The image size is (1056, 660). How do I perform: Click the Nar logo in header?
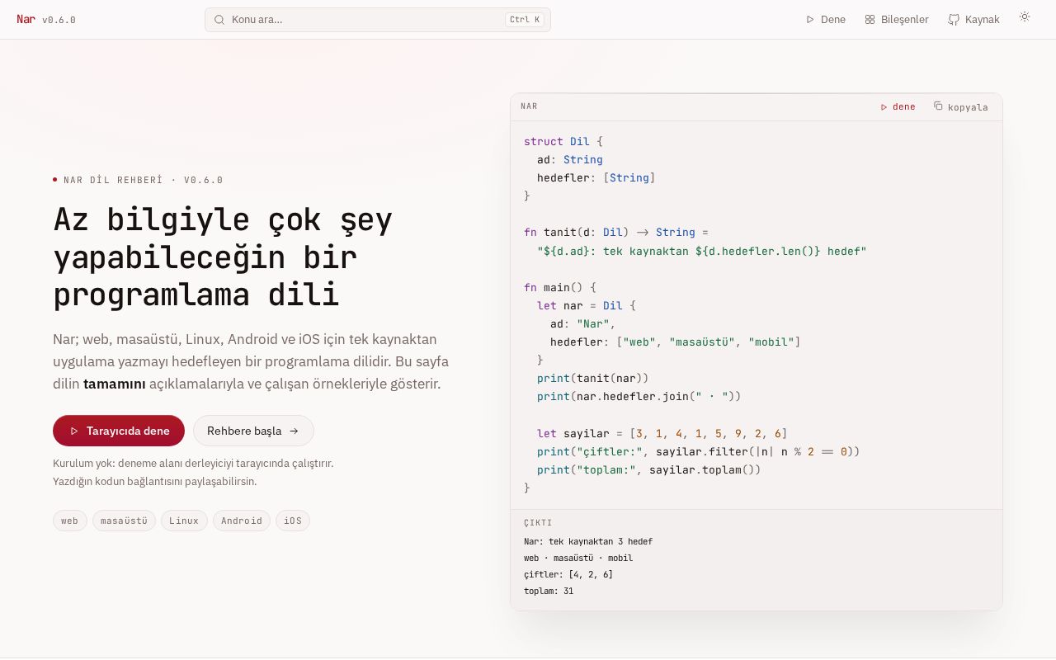[26, 19]
